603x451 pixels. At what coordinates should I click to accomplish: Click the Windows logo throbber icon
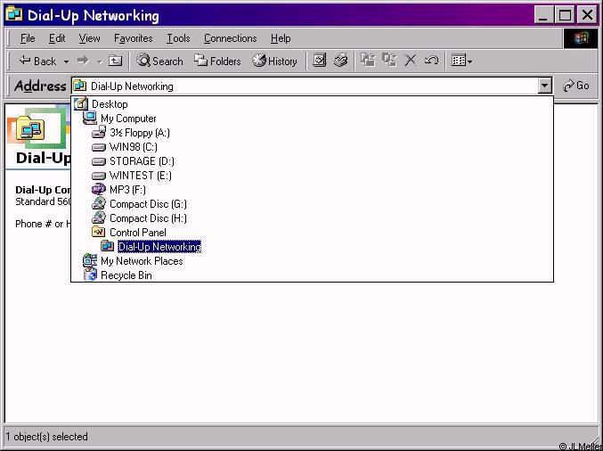(x=581, y=38)
